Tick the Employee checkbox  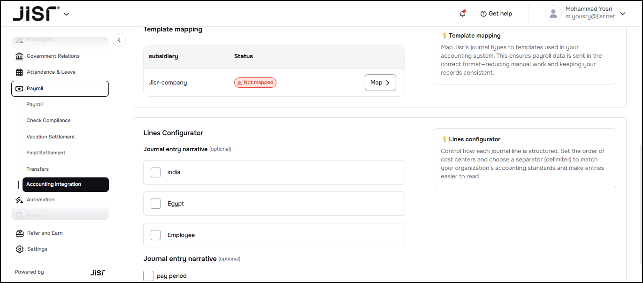[155, 235]
